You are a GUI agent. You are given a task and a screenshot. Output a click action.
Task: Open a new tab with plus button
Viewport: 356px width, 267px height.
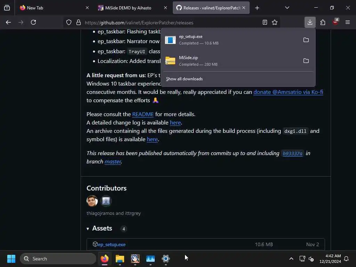(x=257, y=8)
